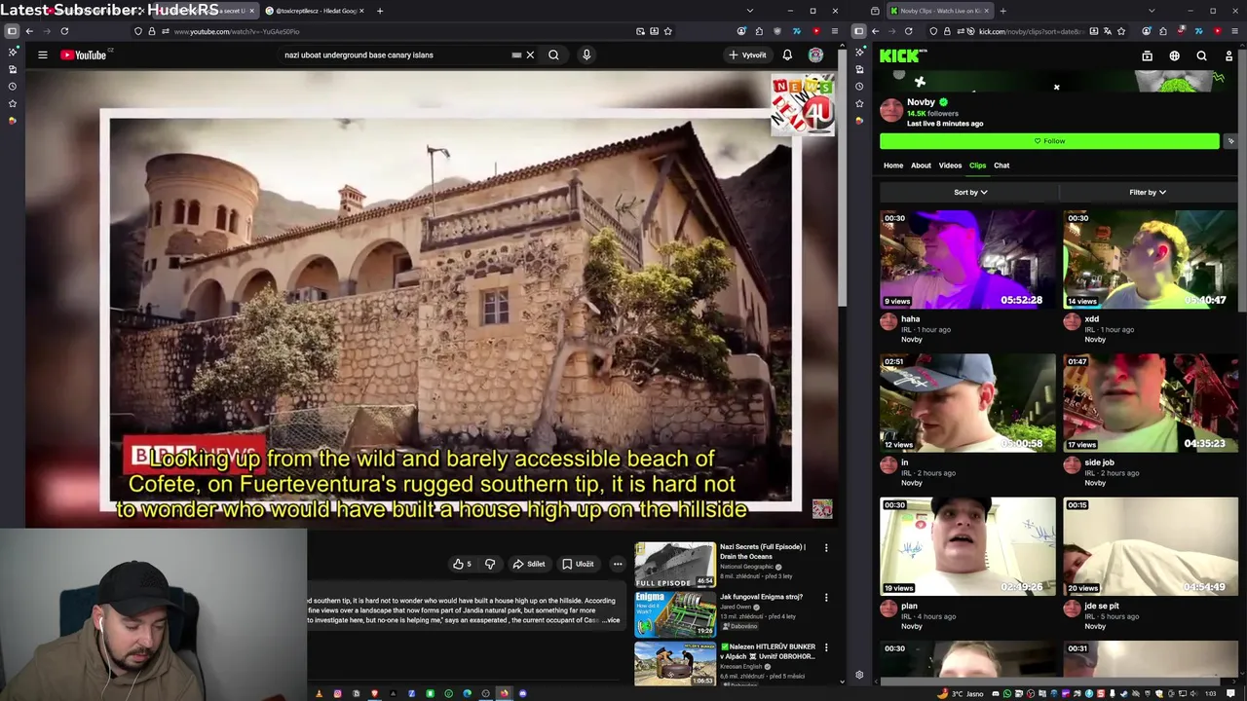The image size is (1247, 701).
Task: Open the 'plan' clip title
Action: [909, 606]
